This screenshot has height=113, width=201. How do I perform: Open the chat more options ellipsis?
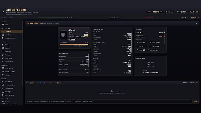pyautogui.click(x=197, y=83)
